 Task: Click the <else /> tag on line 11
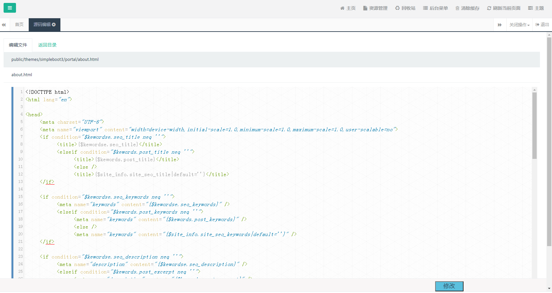click(x=85, y=167)
